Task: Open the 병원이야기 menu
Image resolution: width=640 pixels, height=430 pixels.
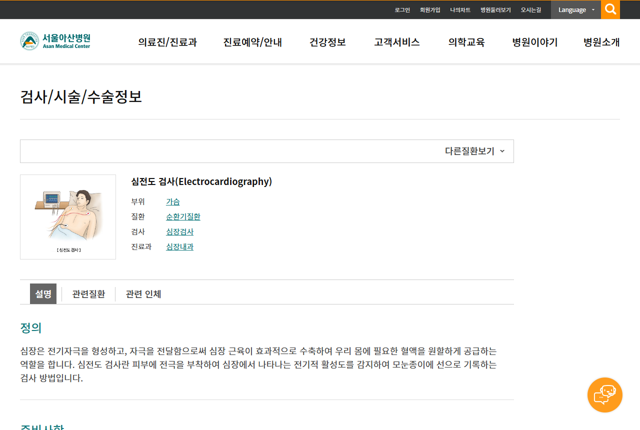Action: (534, 42)
